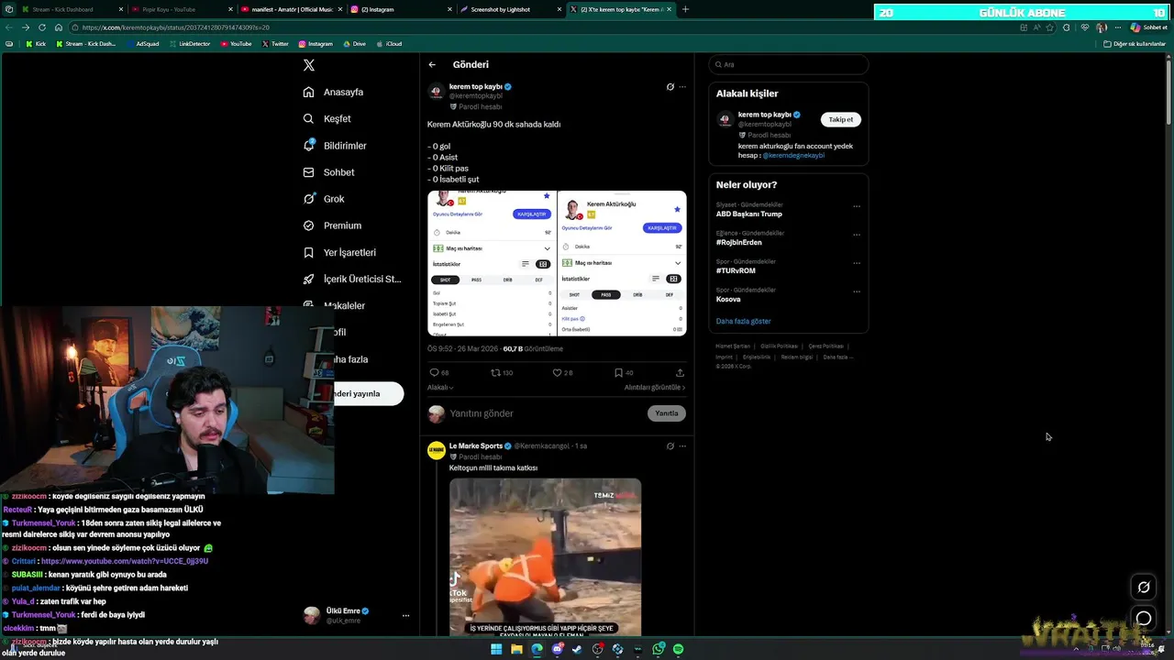Open the Makaleler sidebar item

344,306
